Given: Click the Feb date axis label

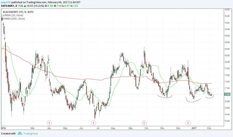Looking at the screenshot, I should click(x=209, y=128).
